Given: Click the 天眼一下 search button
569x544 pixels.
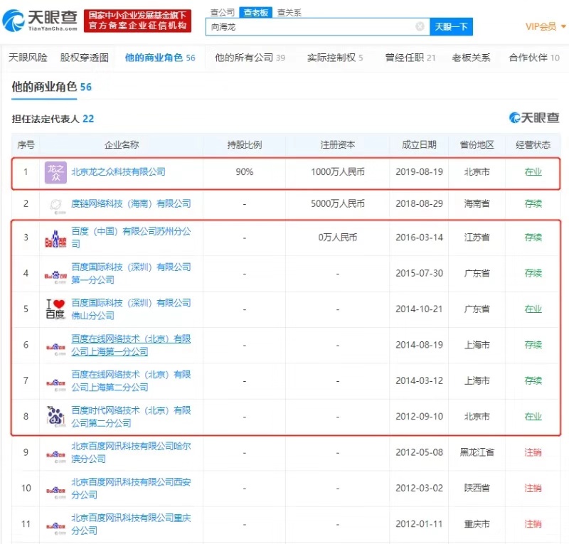Looking at the screenshot, I should point(451,27).
